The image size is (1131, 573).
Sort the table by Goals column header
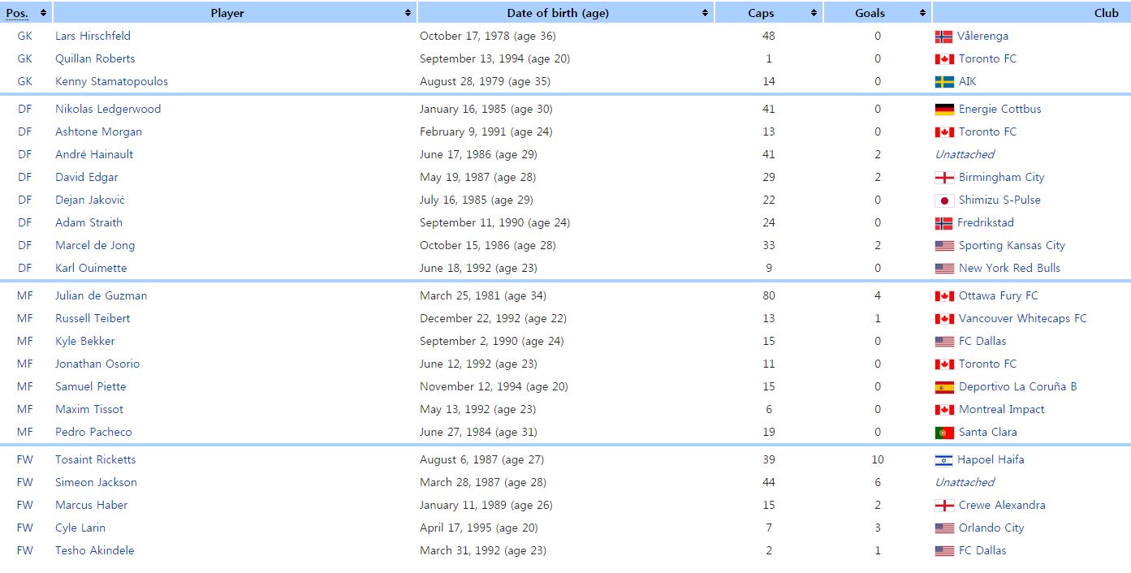coord(870,13)
